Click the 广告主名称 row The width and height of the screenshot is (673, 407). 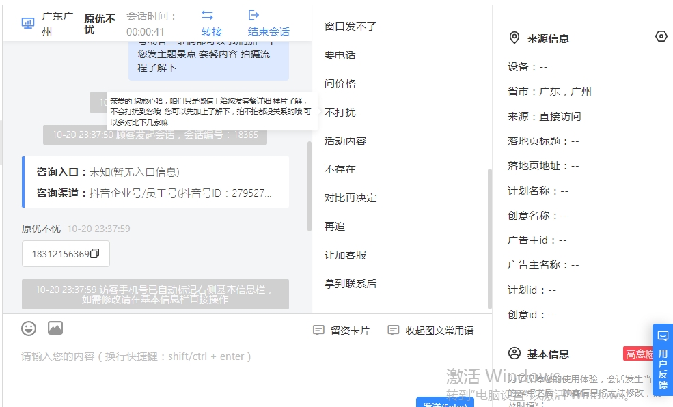[543, 265]
